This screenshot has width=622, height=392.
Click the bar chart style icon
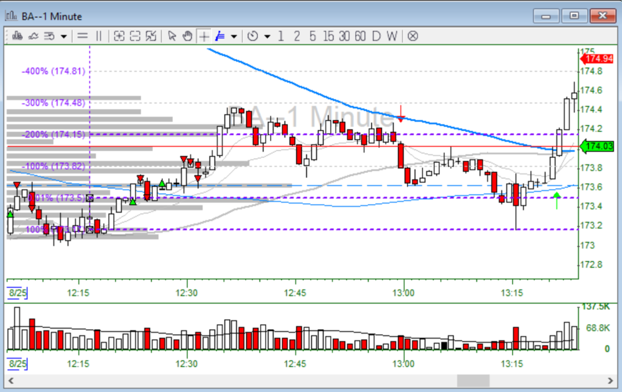(x=18, y=36)
